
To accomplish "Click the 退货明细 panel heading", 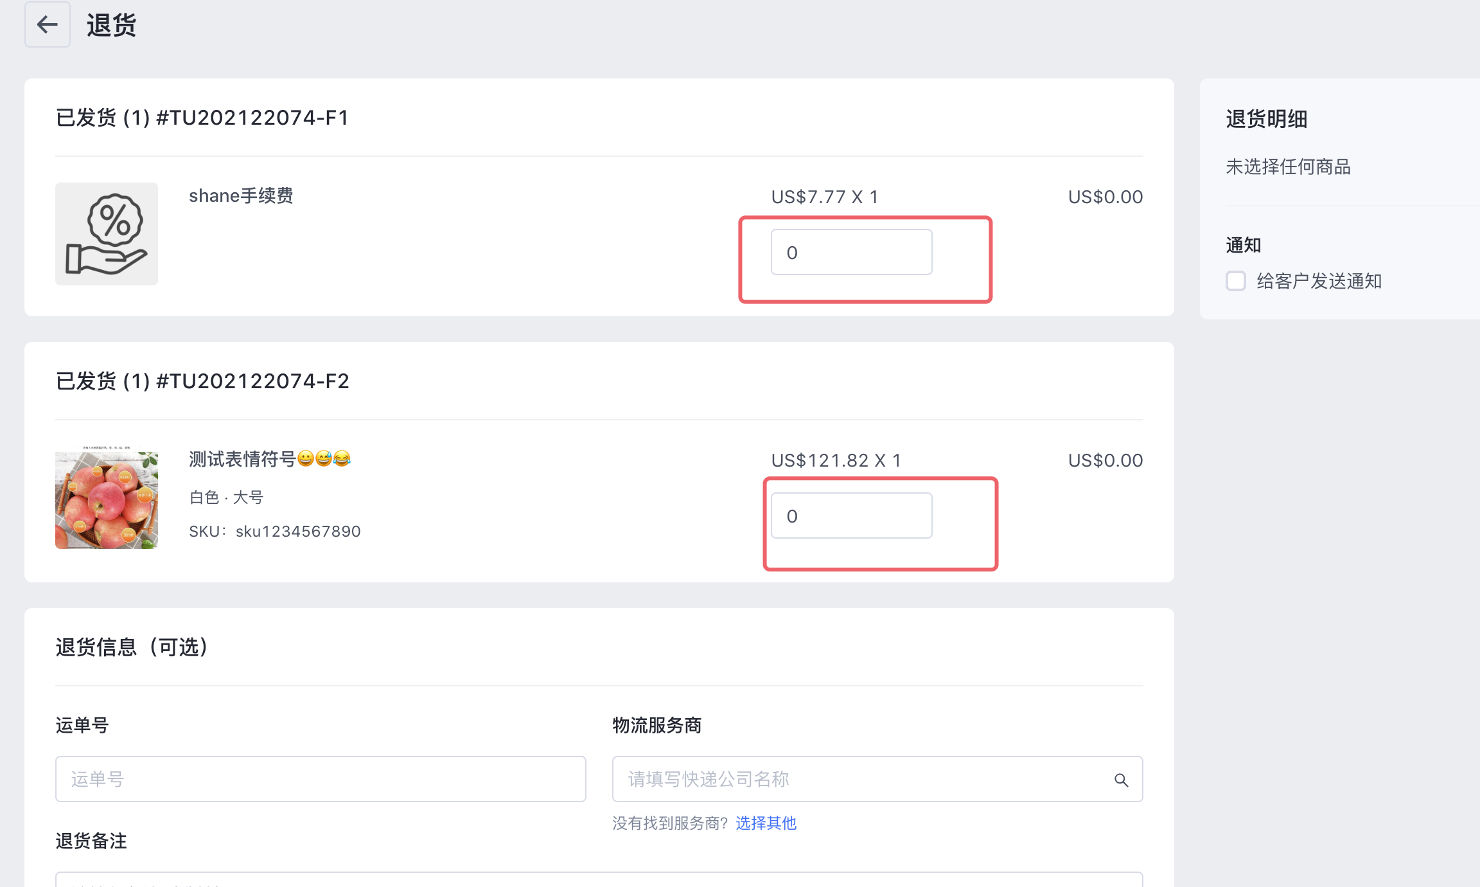I will pyautogui.click(x=1267, y=119).
